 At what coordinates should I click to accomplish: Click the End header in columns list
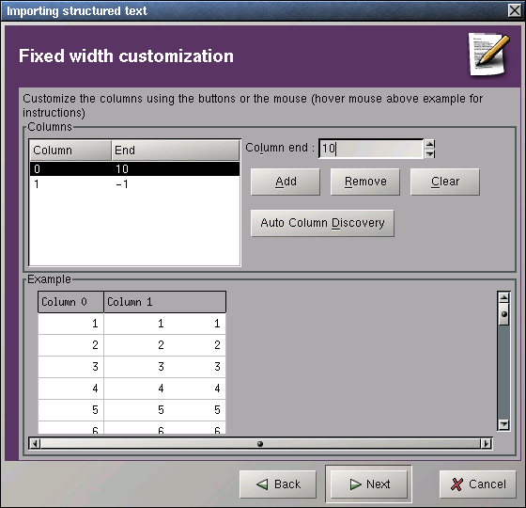(176, 151)
